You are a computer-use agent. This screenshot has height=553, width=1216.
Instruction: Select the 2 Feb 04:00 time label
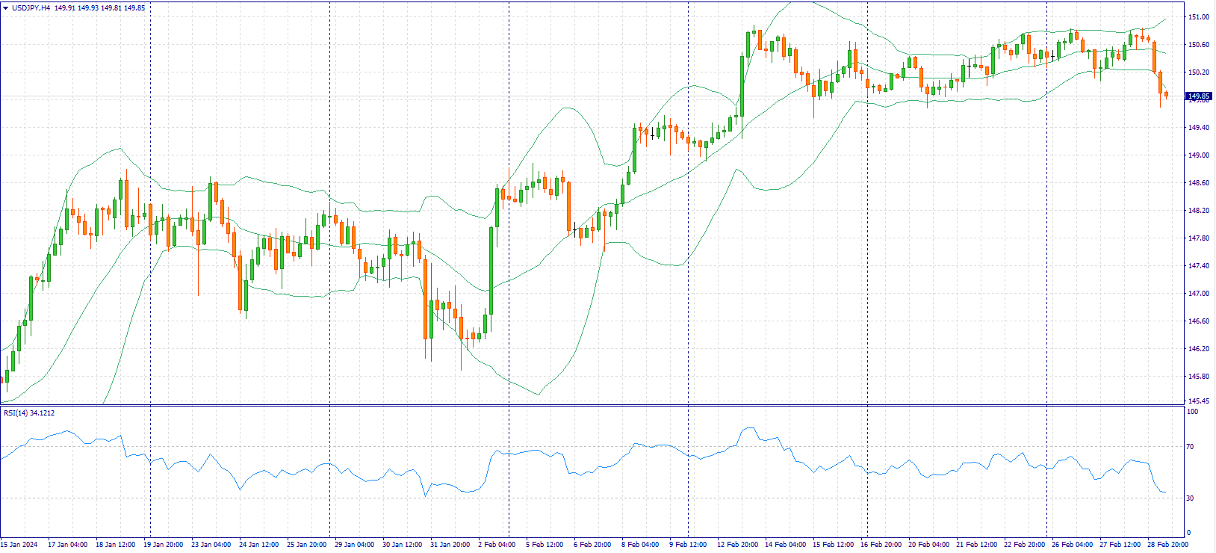point(497,545)
